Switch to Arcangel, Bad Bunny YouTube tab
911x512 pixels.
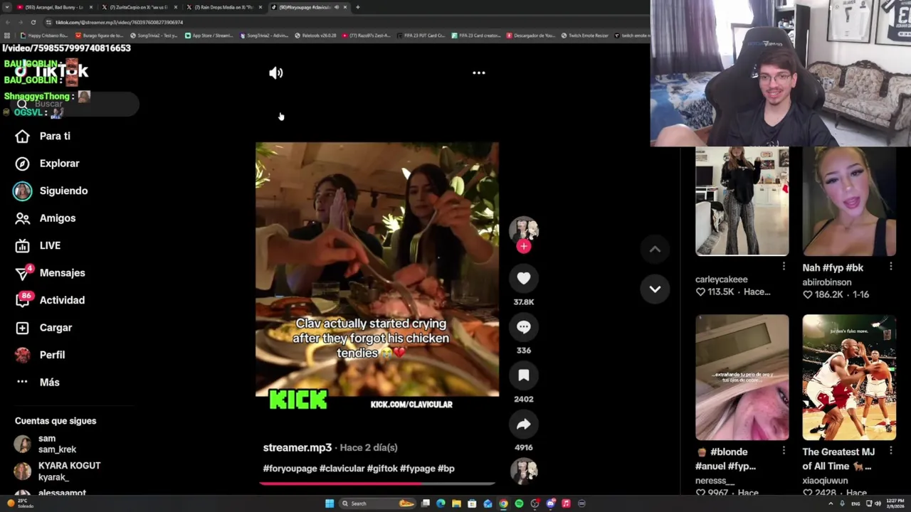[x=53, y=7]
